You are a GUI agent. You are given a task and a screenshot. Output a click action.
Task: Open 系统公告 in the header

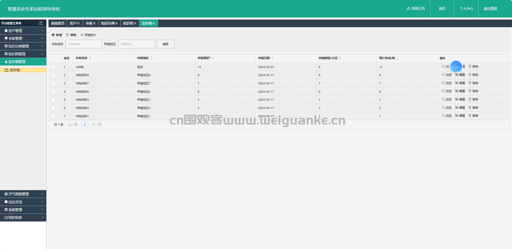(416, 9)
